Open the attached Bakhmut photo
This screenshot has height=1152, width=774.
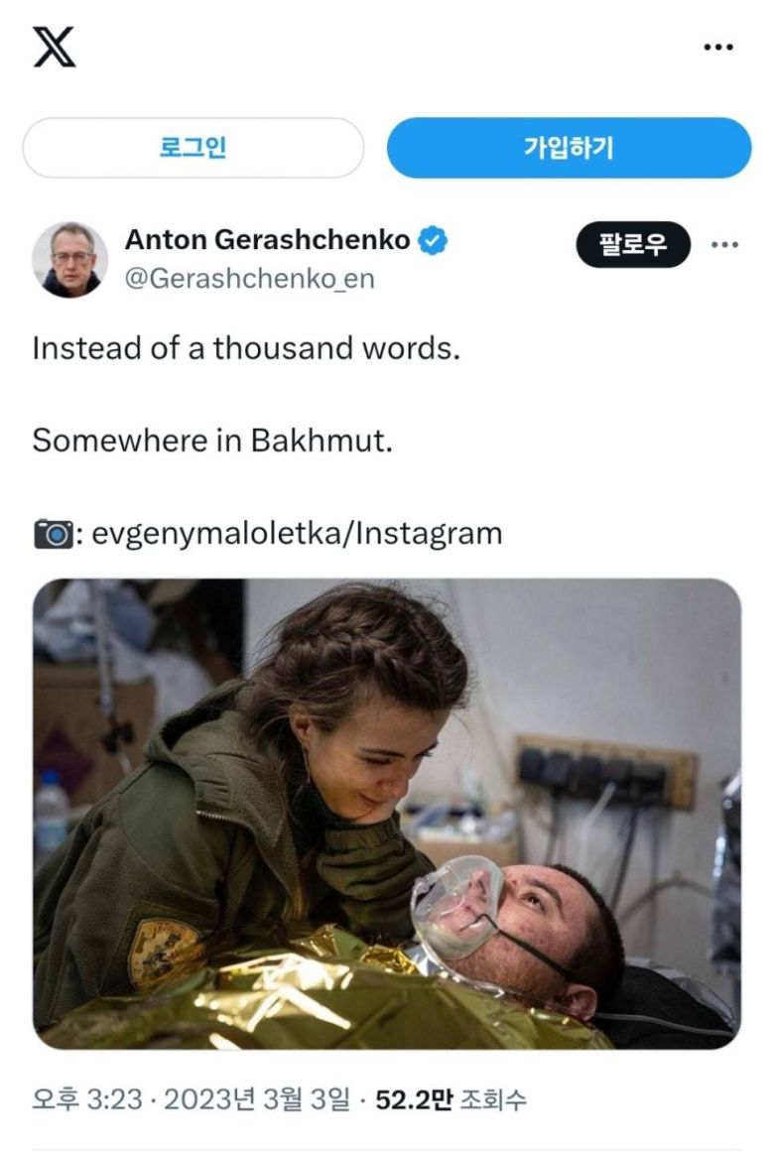[x=387, y=814]
